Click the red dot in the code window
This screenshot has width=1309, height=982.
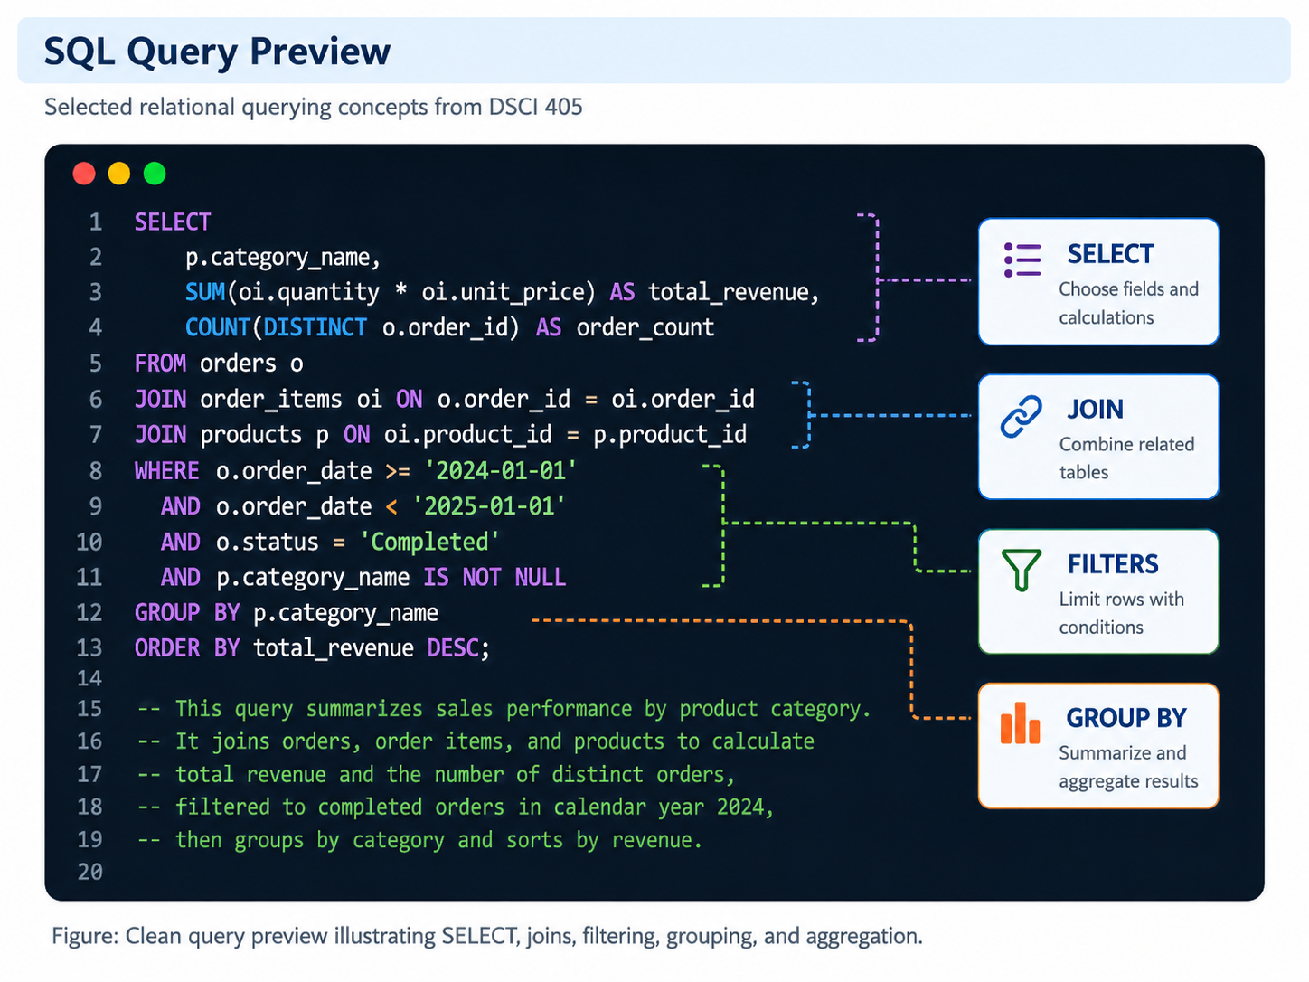click(84, 174)
